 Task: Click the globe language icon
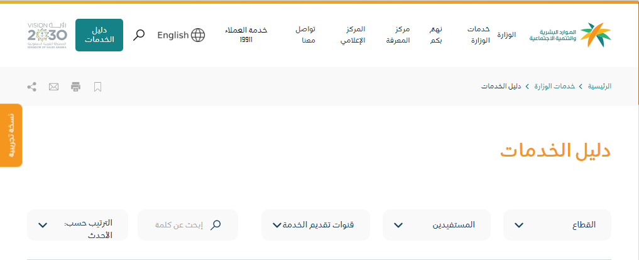coord(198,35)
